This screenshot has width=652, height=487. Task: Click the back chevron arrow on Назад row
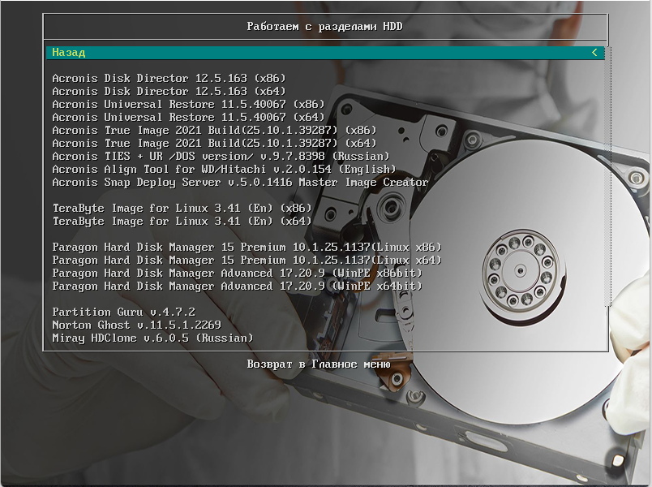point(594,53)
